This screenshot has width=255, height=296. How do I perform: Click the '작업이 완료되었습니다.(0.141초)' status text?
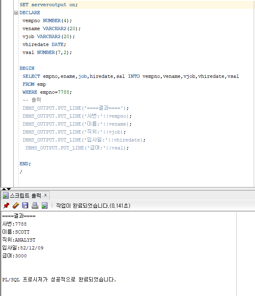93,206
